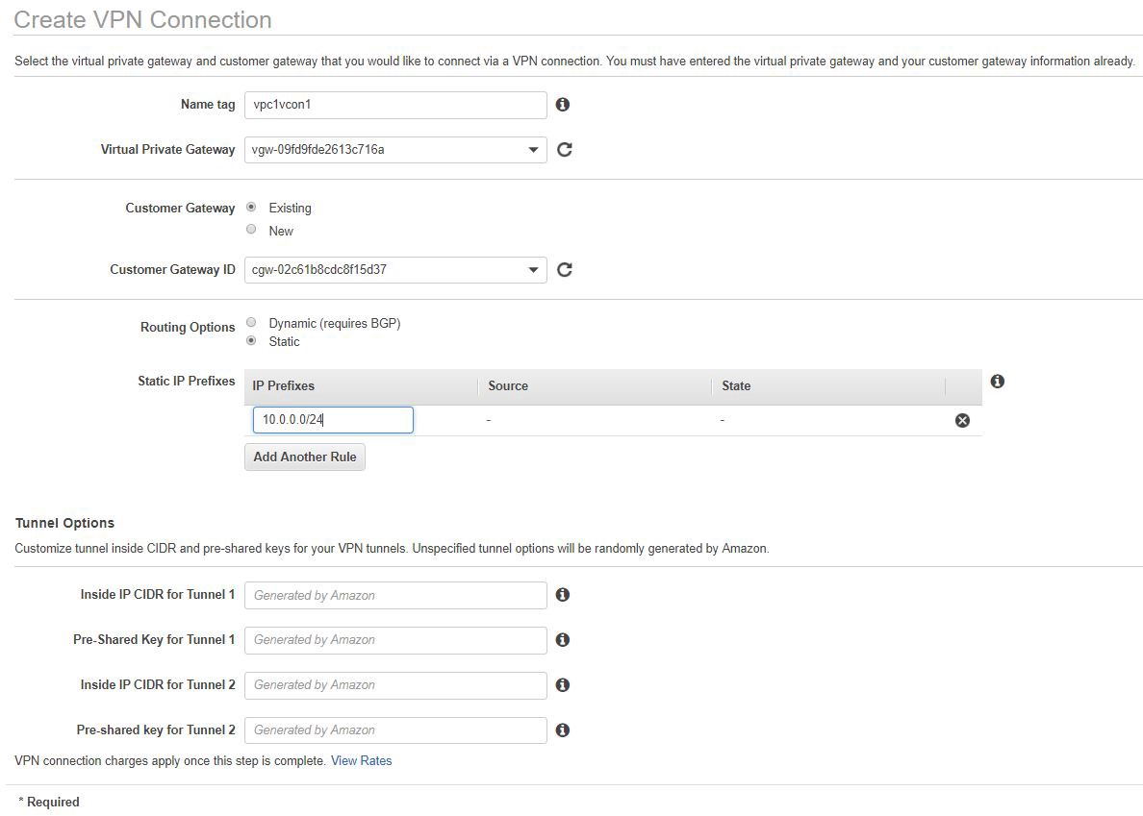Refresh the Virtual Private Gateway list
This screenshot has width=1143, height=816.
point(565,149)
